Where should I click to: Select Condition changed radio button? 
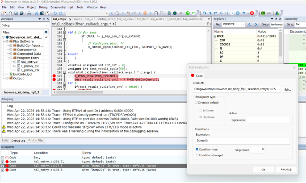tap(197, 155)
